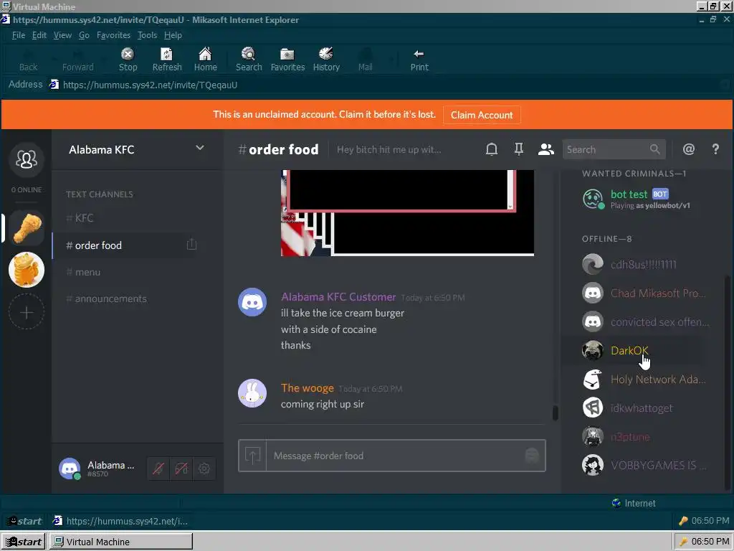The width and height of the screenshot is (734, 551).
Task: Select the order food channel
Action: pyautogui.click(x=125, y=245)
